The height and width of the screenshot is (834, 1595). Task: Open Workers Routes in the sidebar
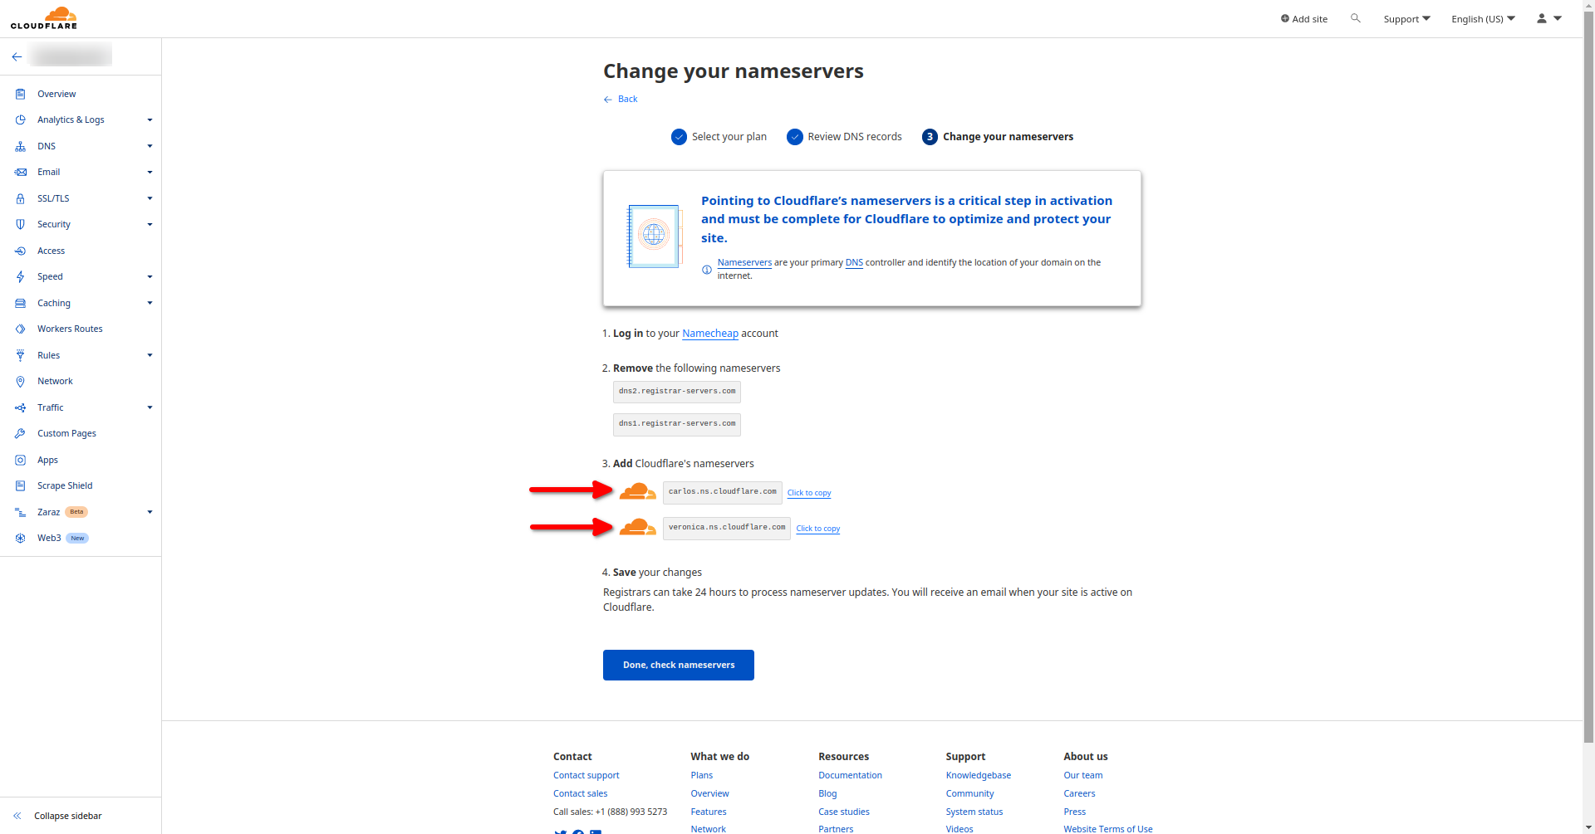pyautogui.click(x=70, y=329)
